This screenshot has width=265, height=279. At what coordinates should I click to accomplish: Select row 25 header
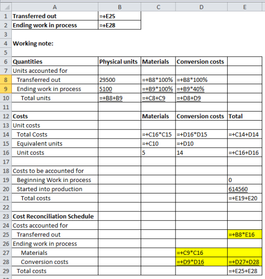click(x=6, y=235)
